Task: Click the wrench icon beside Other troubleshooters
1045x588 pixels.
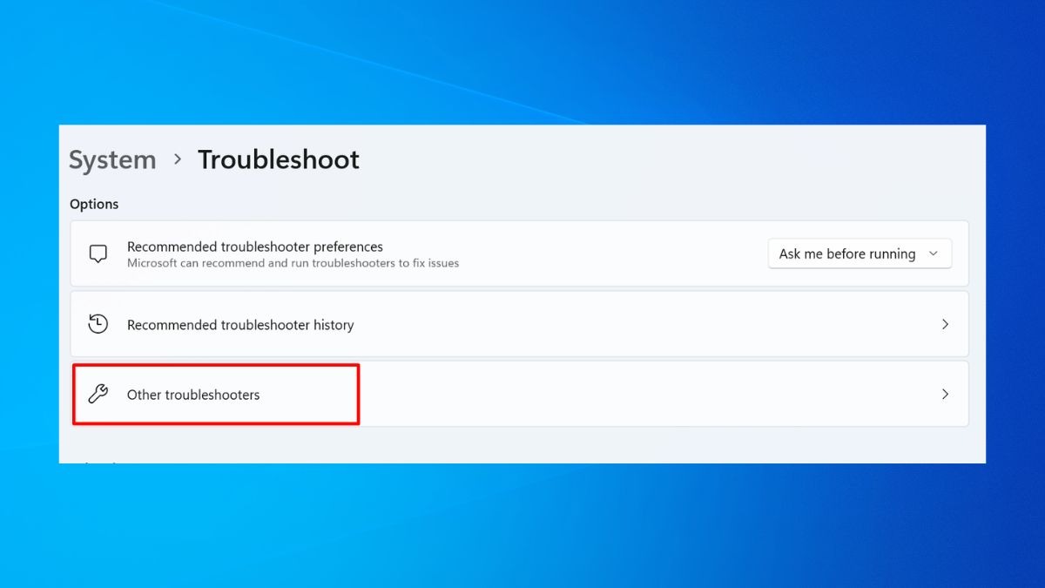Action: click(x=98, y=395)
